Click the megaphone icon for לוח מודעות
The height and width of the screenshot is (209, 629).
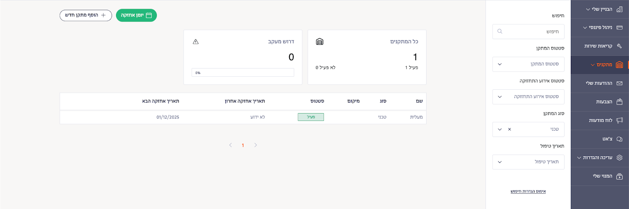pyautogui.click(x=620, y=120)
